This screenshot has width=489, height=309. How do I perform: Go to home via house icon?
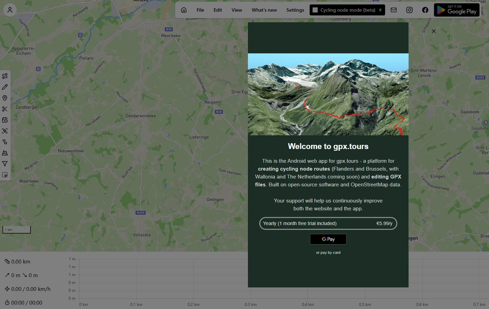point(184,10)
